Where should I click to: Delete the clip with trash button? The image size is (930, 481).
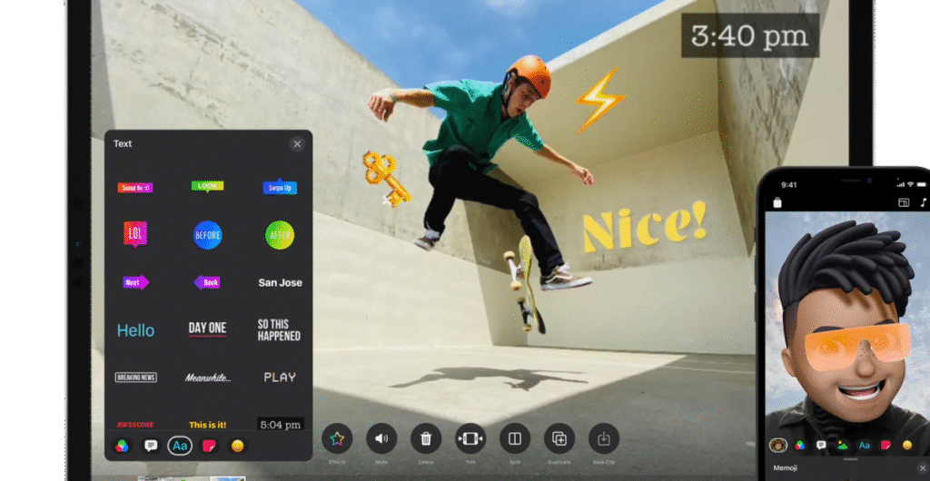tap(426, 439)
